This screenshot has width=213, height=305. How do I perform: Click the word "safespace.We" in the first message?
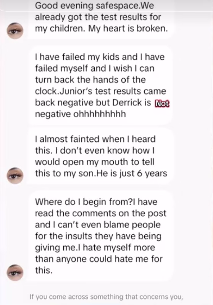click(x=125, y=6)
